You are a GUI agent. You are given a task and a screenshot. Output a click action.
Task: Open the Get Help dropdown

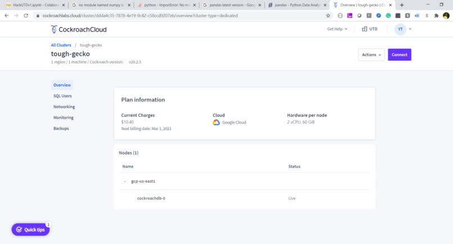(x=337, y=29)
